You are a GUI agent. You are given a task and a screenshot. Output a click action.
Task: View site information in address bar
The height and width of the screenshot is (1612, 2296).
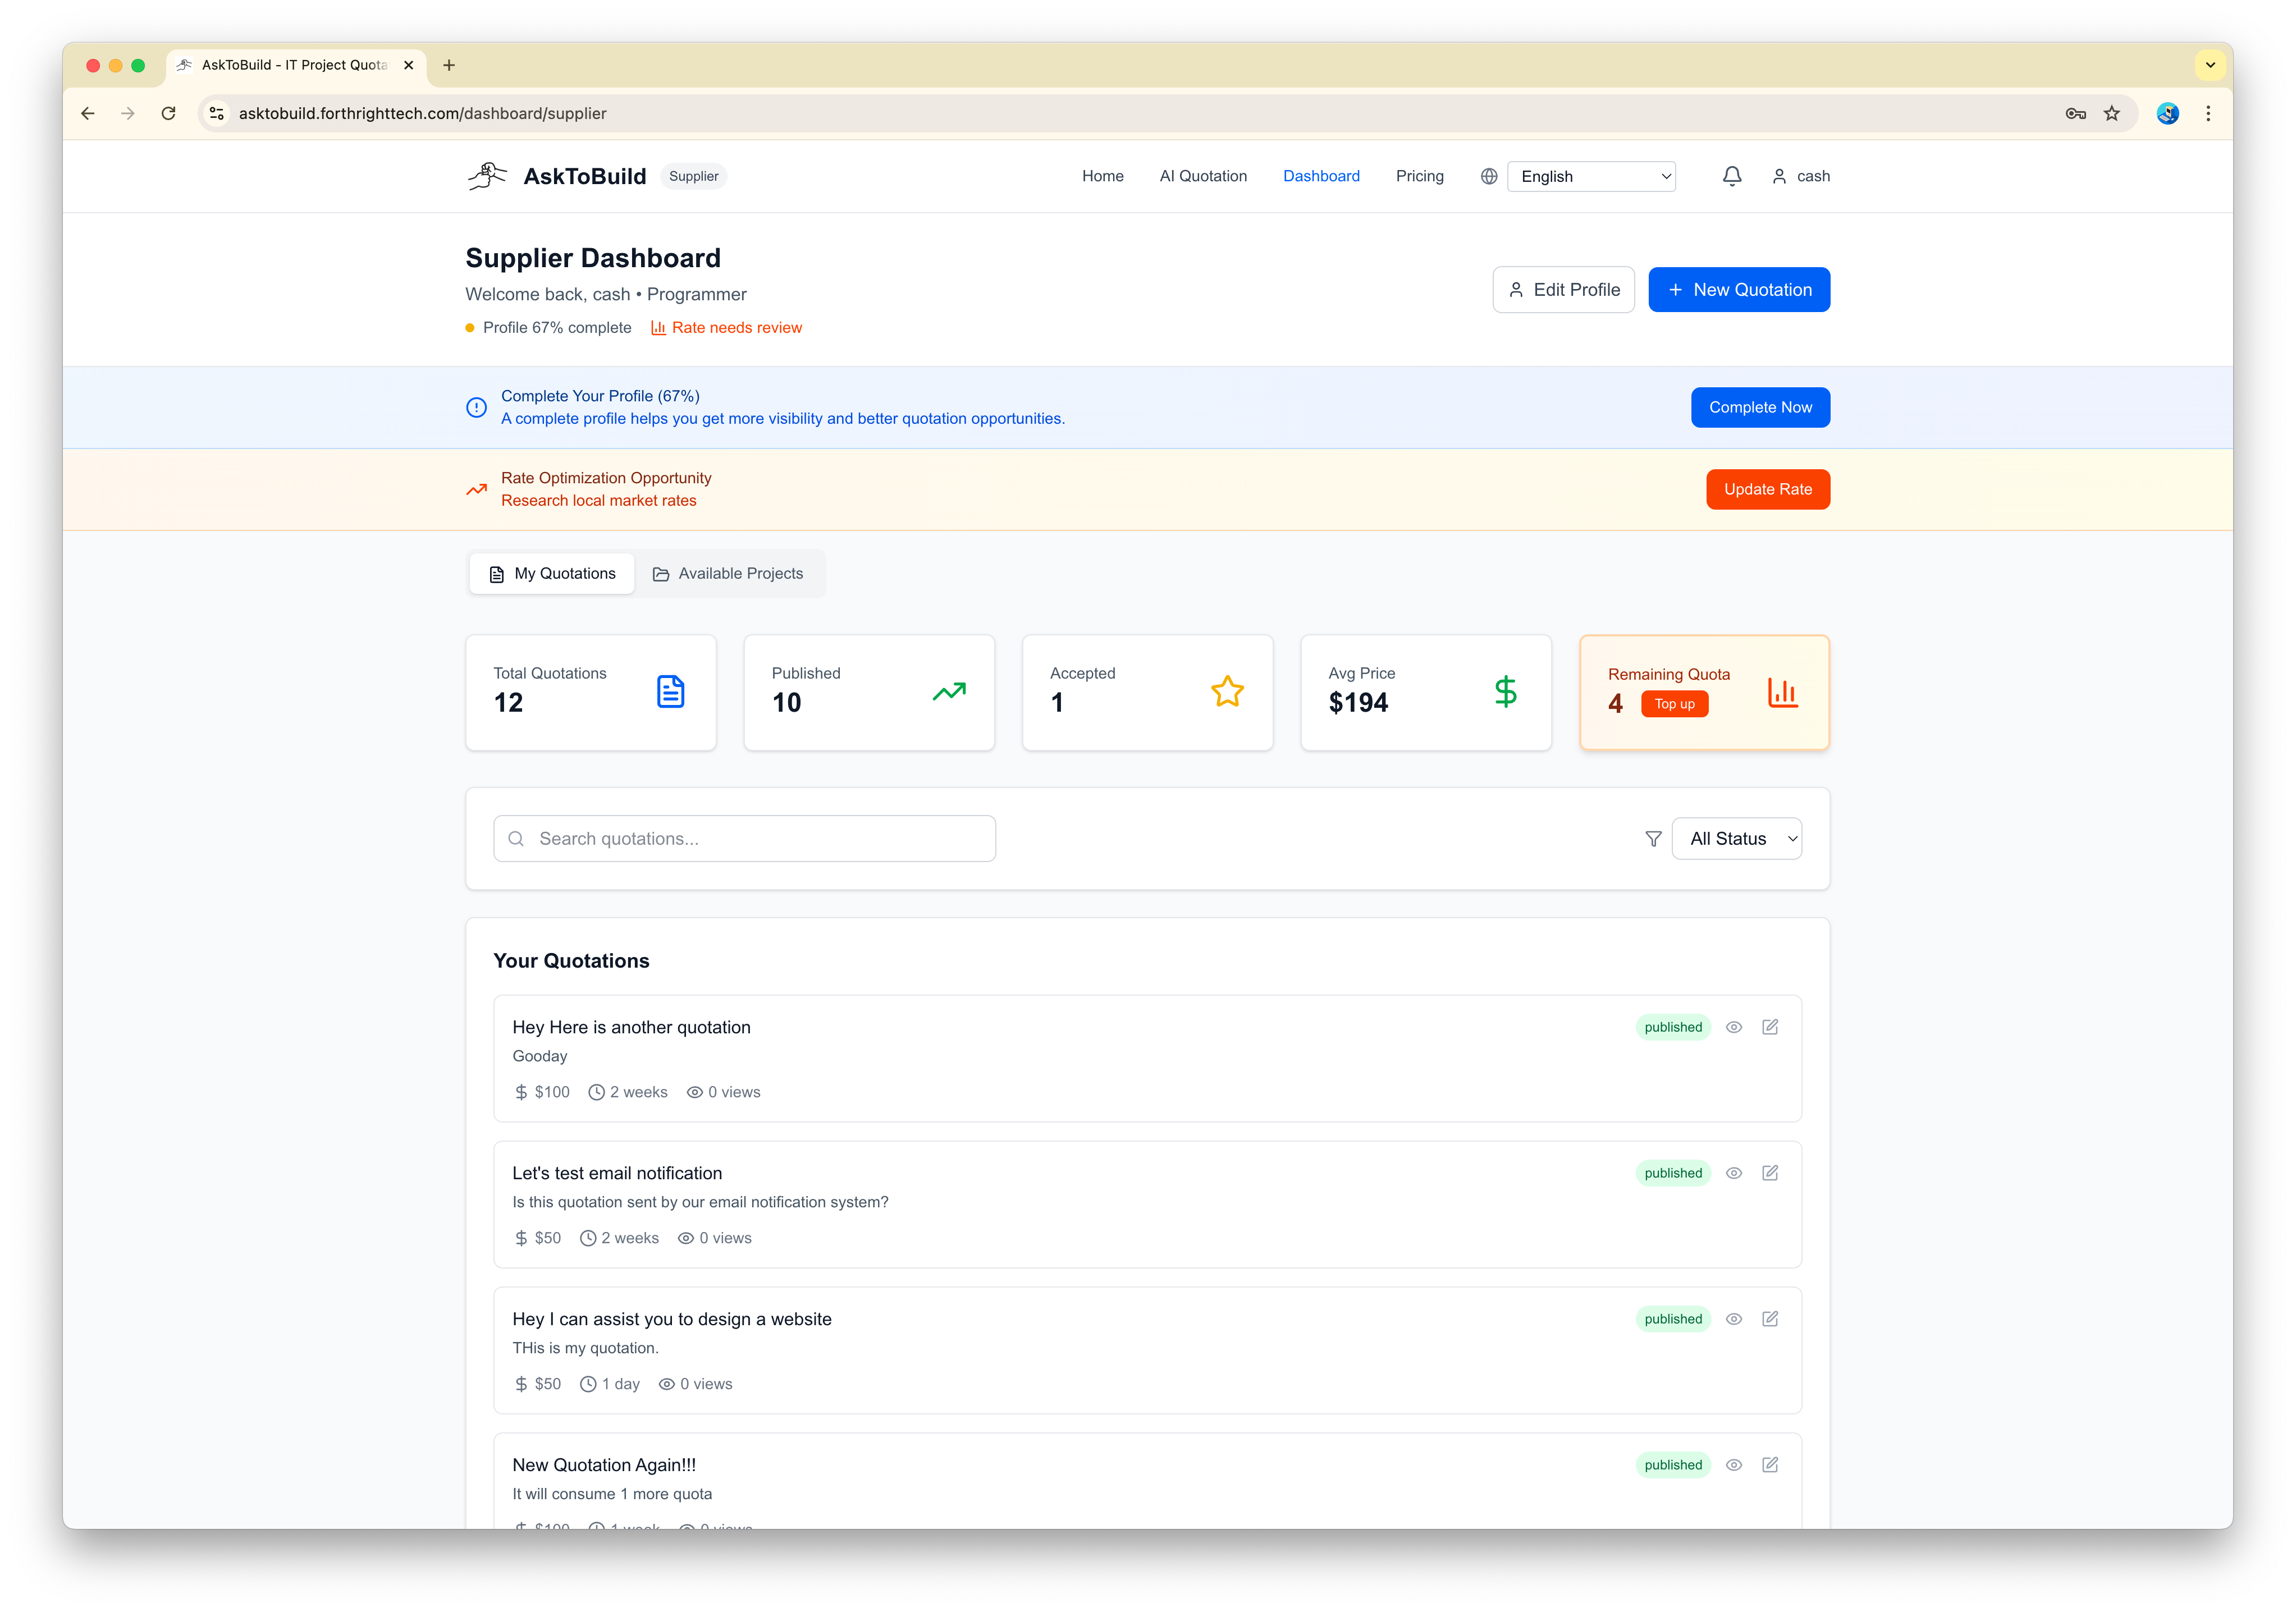coord(217,113)
